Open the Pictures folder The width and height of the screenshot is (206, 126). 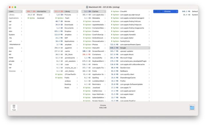click(66, 15)
